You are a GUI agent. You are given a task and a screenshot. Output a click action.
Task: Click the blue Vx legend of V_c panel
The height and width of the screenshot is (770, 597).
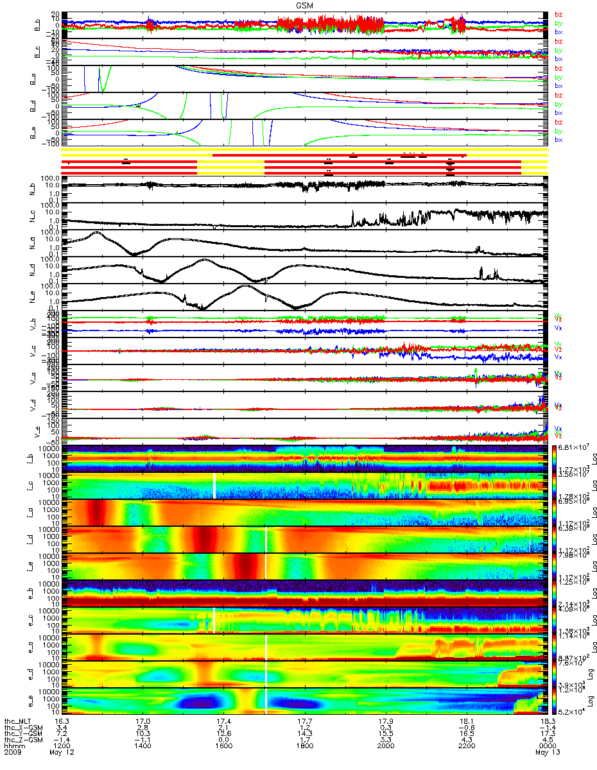click(x=558, y=357)
